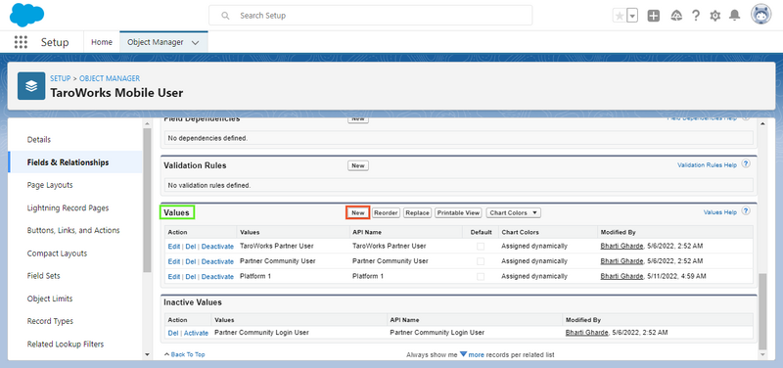Click New button for Validation Rules
Image resolution: width=783 pixels, height=368 pixels.
[358, 165]
